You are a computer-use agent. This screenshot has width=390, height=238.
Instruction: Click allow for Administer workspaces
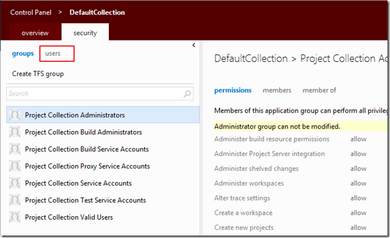[359, 183]
